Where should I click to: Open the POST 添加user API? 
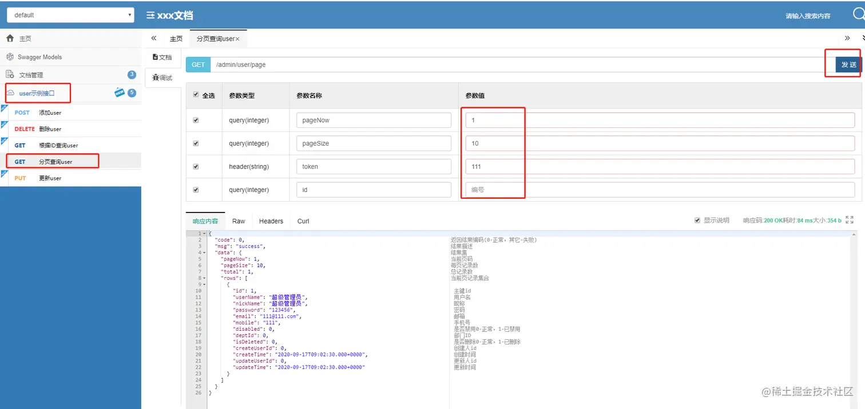[x=70, y=113]
